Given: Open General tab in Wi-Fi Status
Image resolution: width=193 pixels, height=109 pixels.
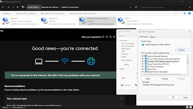Looking at the screenshot, I should pyautogui.click(x=121, y=36).
